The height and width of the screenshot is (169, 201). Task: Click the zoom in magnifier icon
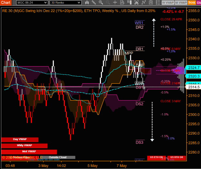(x=101, y=3)
